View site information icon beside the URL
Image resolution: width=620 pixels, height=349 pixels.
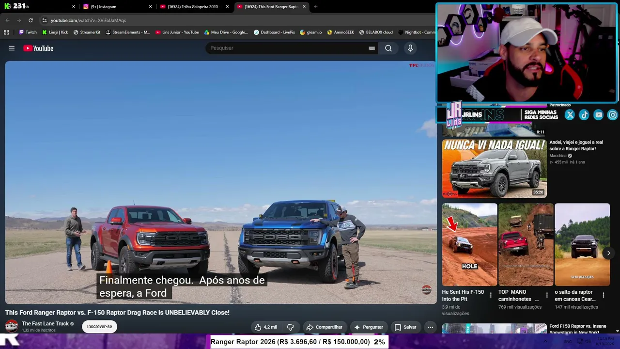45,20
